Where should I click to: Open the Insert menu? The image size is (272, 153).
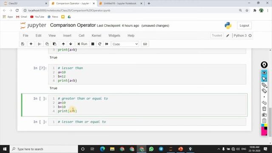click(67, 36)
